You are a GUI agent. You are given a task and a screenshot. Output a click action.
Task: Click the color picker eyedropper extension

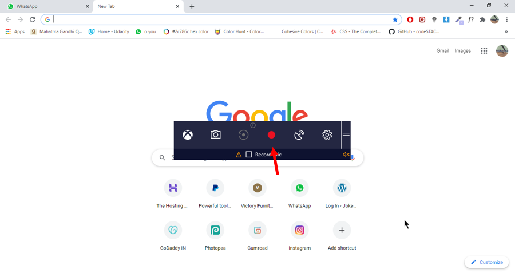click(x=459, y=20)
